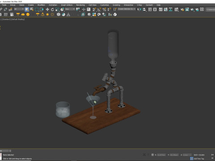This screenshot has height=161, width=215.
Task: Open the A360 gallery grid icon
Action: click(x=202, y=9)
